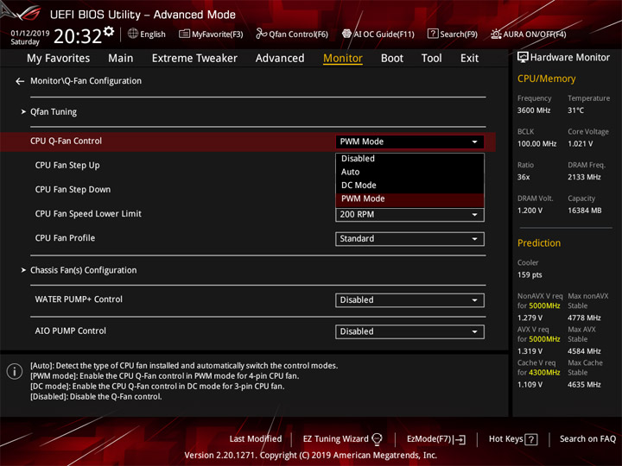Image resolution: width=622 pixels, height=466 pixels.
Task: Select CPU Fan Speed Lower Limit label
Action: pos(88,214)
